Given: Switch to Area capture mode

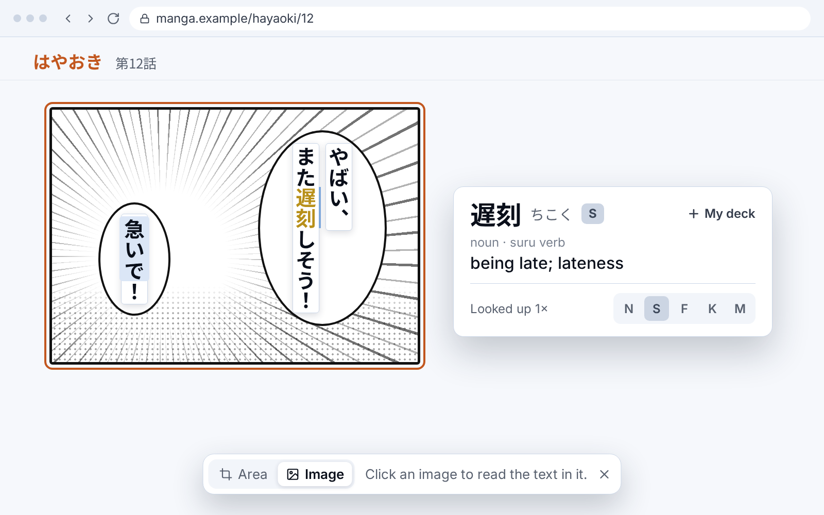Looking at the screenshot, I should [x=244, y=474].
